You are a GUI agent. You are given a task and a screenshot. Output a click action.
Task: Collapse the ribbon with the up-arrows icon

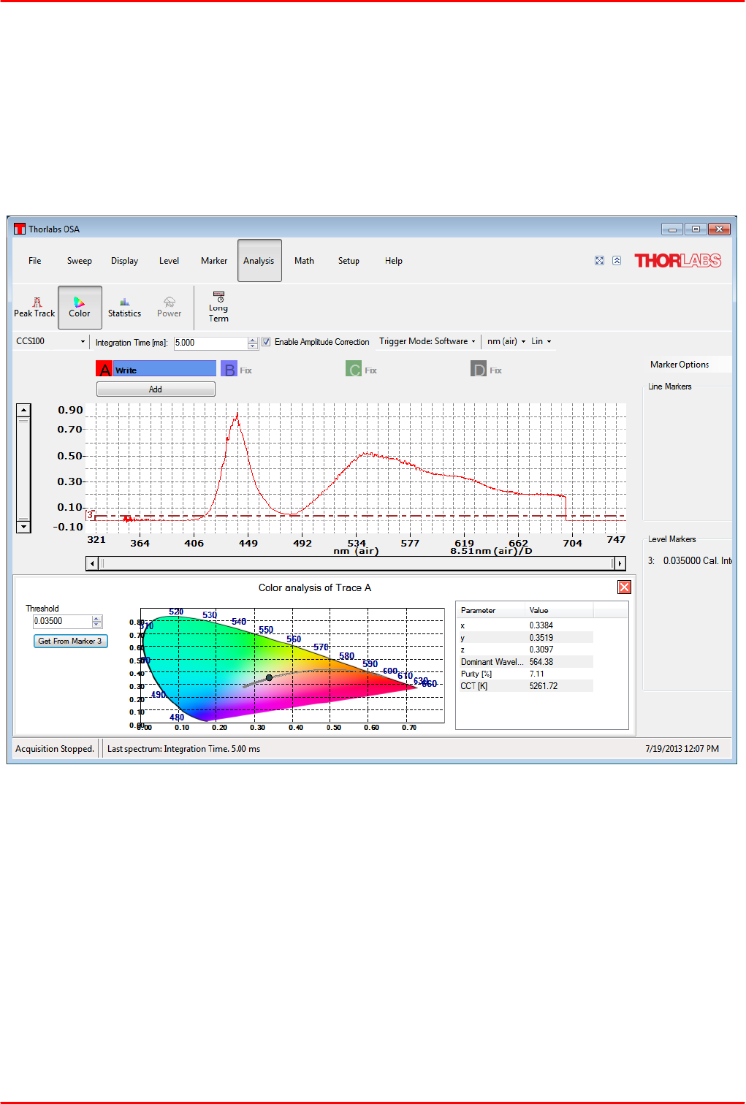[x=617, y=261]
